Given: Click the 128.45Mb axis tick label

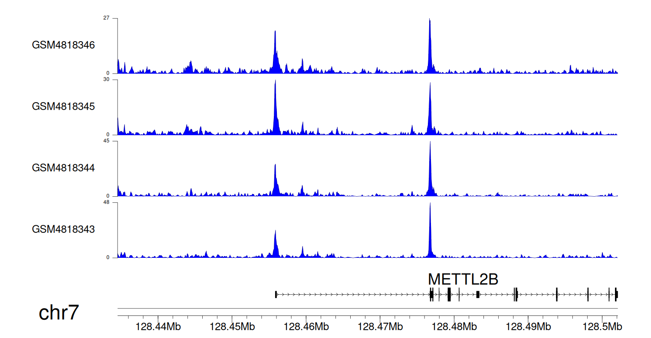Looking at the screenshot, I should (x=232, y=325).
